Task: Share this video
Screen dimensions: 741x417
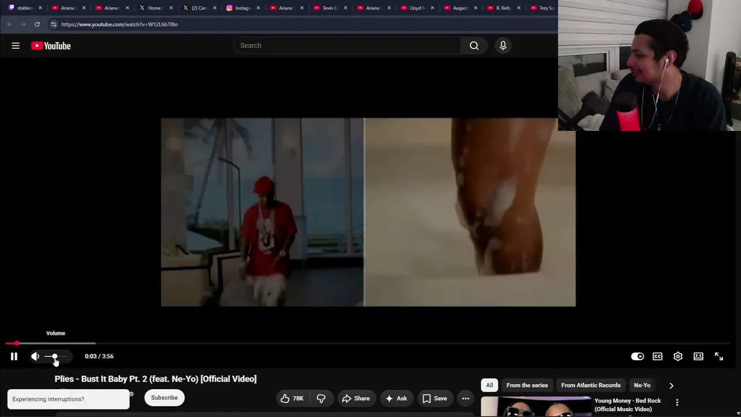Action: click(356, 398)
